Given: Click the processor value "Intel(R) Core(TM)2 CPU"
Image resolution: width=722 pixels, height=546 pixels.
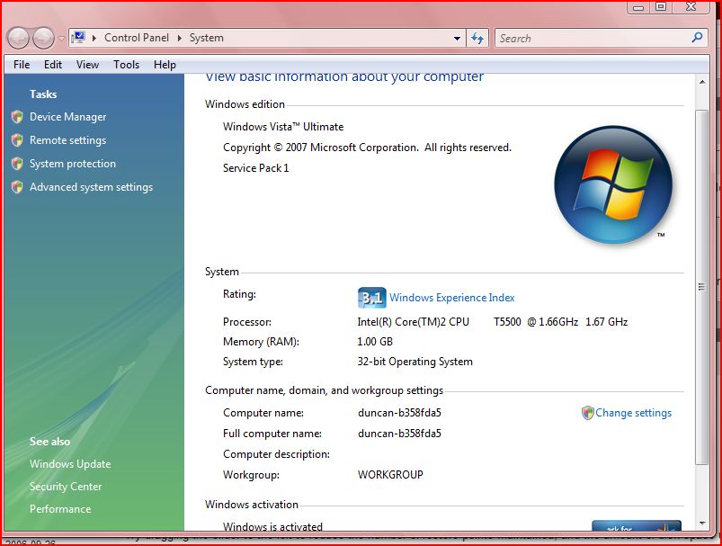Looking at the screenshot, I should 413,322.
